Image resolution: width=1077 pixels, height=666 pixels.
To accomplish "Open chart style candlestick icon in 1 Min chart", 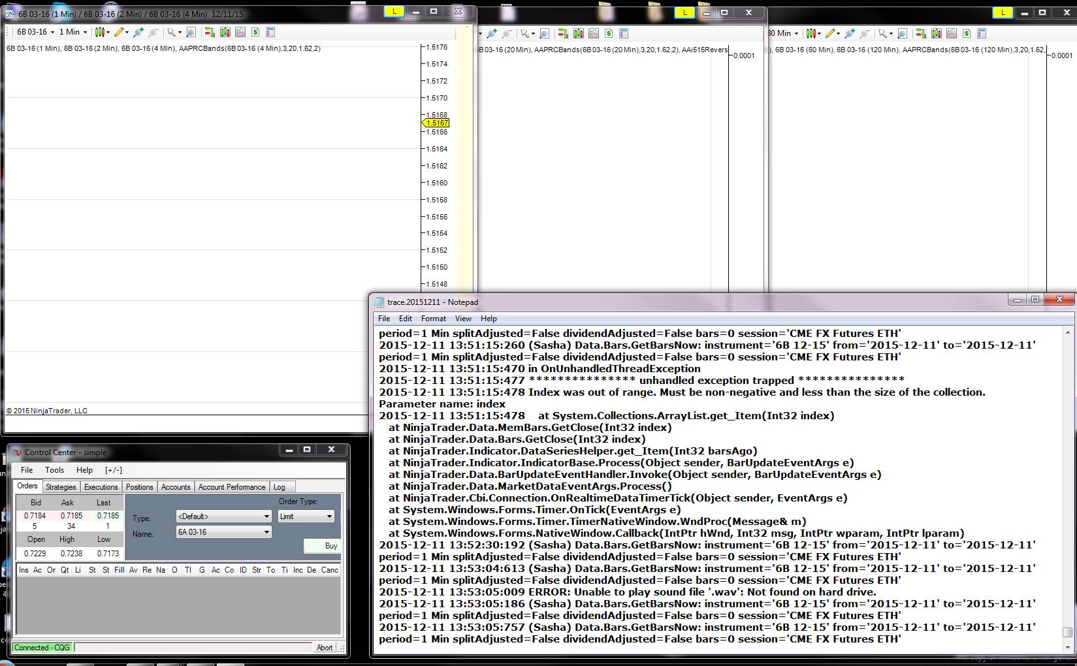I will [100, 32].
